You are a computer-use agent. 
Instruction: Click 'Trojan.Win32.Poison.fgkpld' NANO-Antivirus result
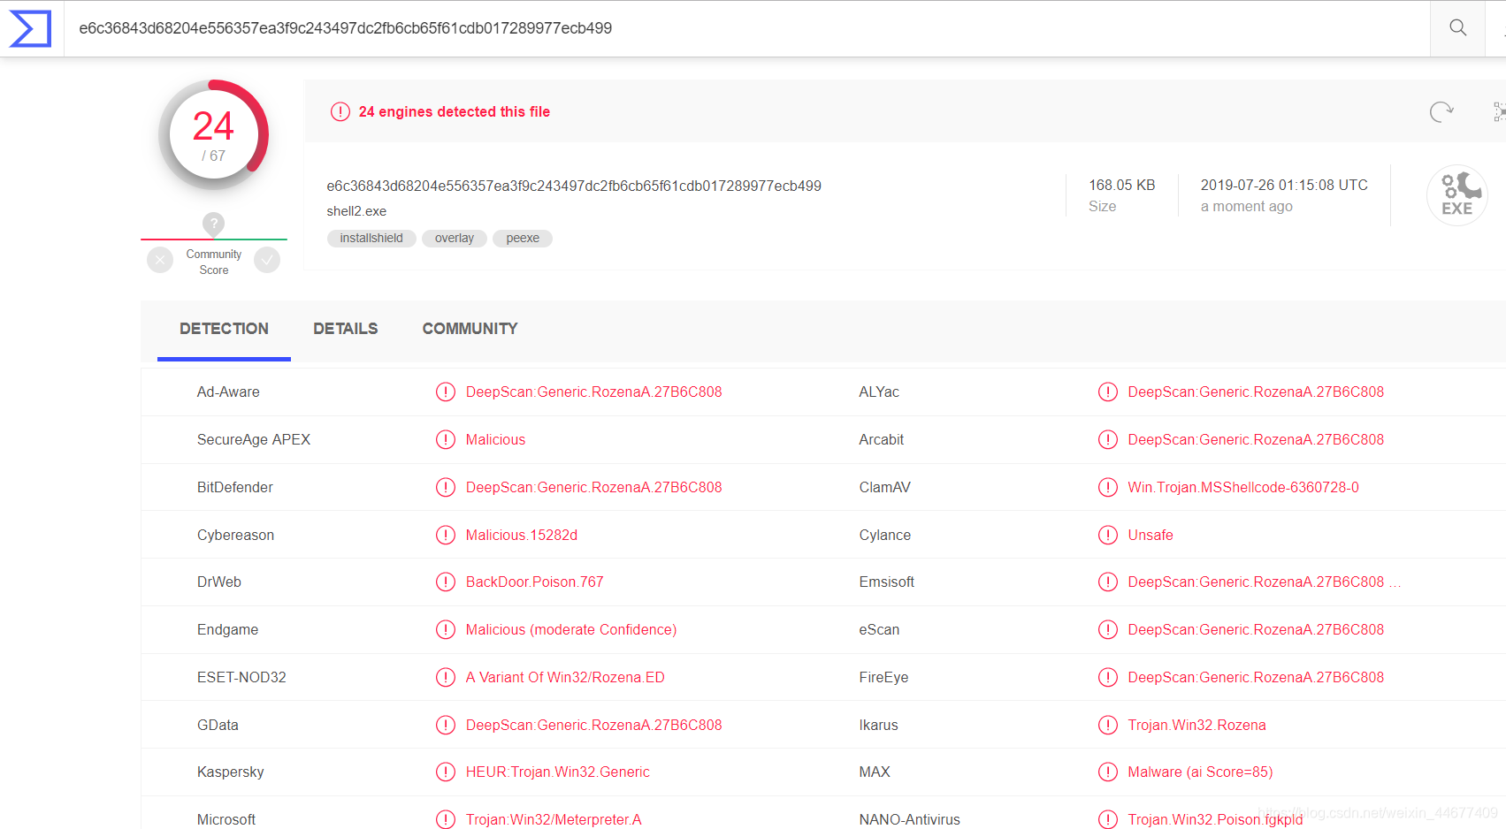[x=1215, y=819]
